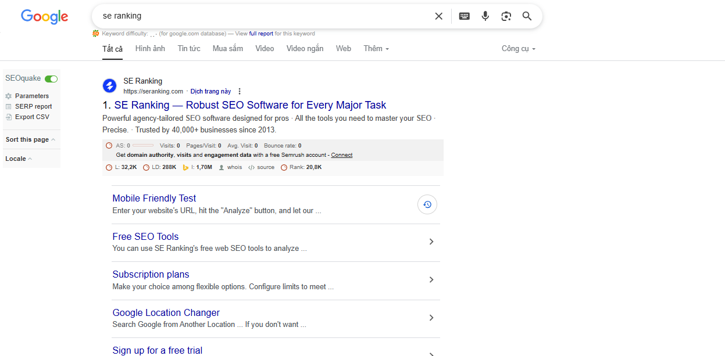Open the Google Location Changer sitelink
Image resolution: width=725 pixels, height=356 pixels.
coord(166,312)
